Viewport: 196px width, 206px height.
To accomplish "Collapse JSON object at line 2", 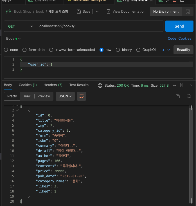I will (x=17, y=110).
